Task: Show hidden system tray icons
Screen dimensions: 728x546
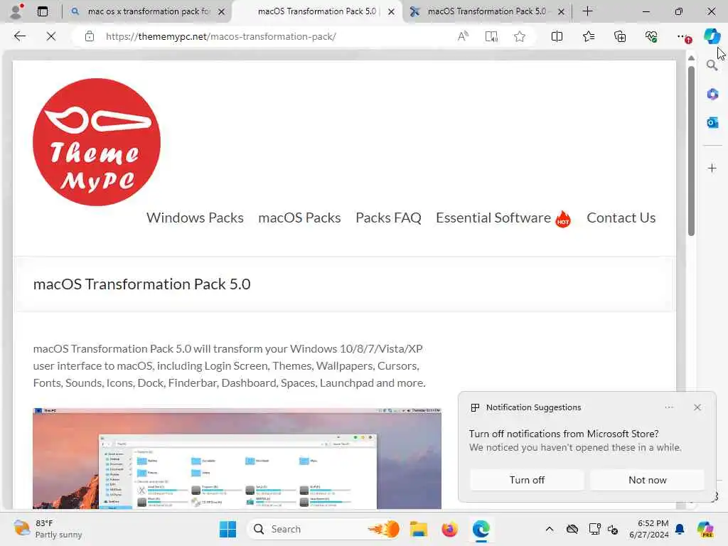Action: pyautogui.click(x=550, y=529)
